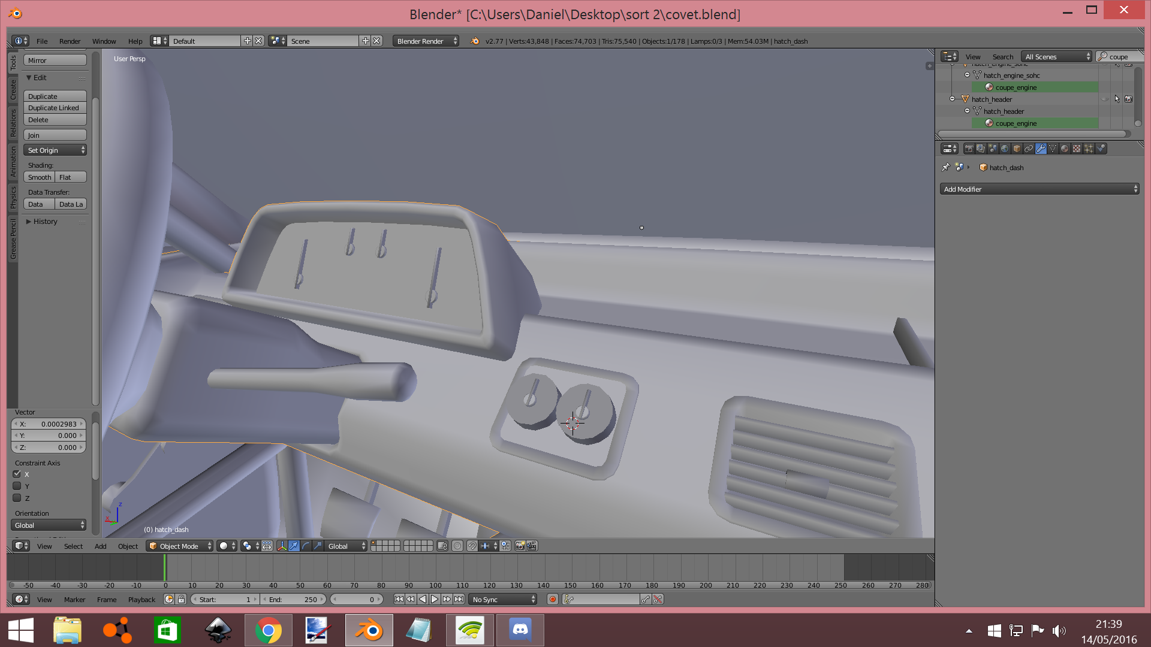Open the Set Origin dropdown
Image resolution: width=1151 pixels, height=647 pixels.
point(55,150)
